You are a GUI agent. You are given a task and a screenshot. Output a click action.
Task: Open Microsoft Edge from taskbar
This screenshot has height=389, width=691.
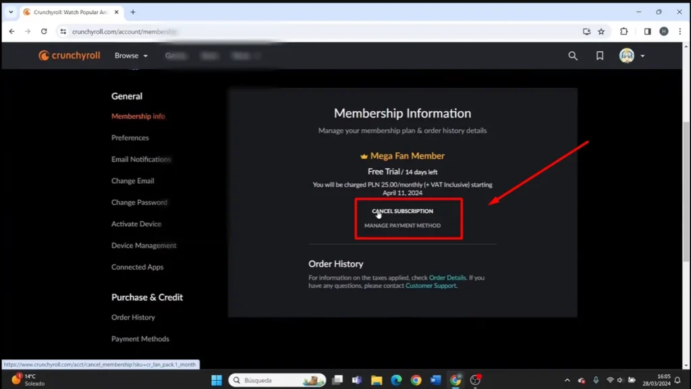(396, 380)
